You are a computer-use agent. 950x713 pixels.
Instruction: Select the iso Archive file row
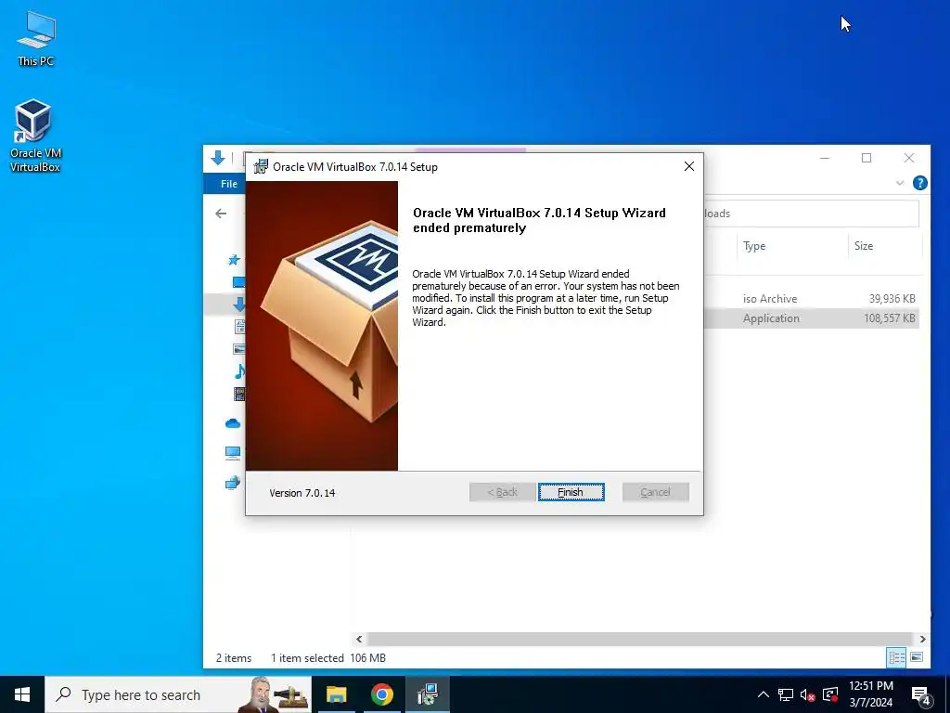(x=812, y=298)
